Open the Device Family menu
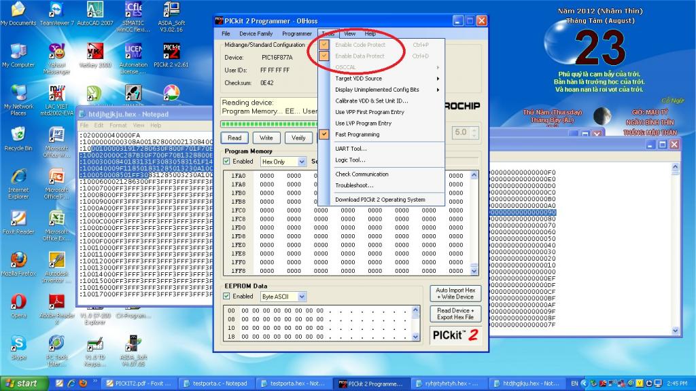 [256, 33]
